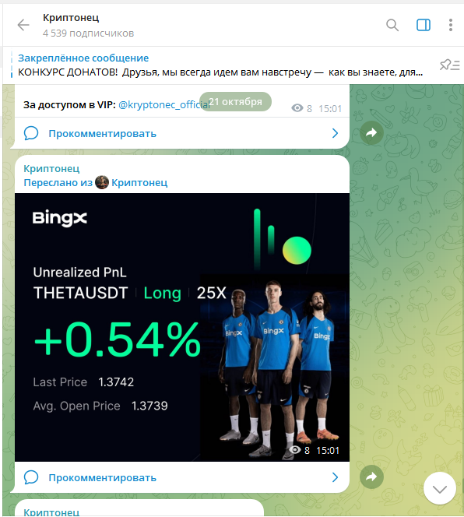Screen dimensions: 464x517
Task: Click the comment bubble icon under BingX post
Action: tap(31, 477)
